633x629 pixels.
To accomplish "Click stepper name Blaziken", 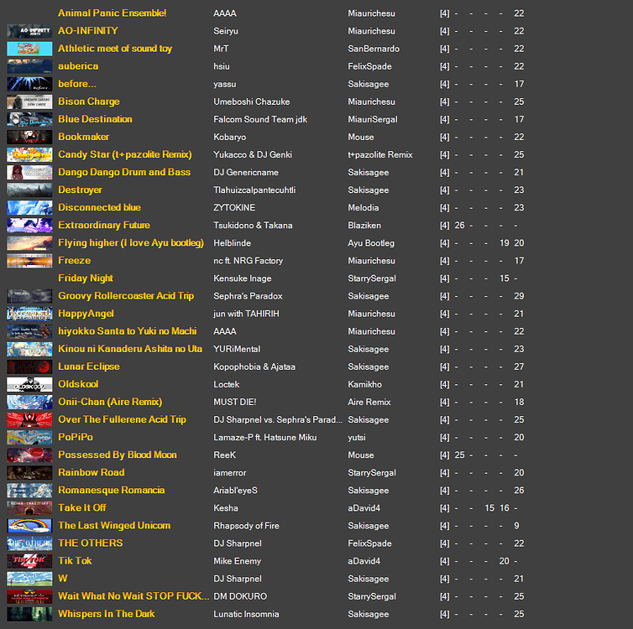I will pyautogui.click(x=364, y=226).
